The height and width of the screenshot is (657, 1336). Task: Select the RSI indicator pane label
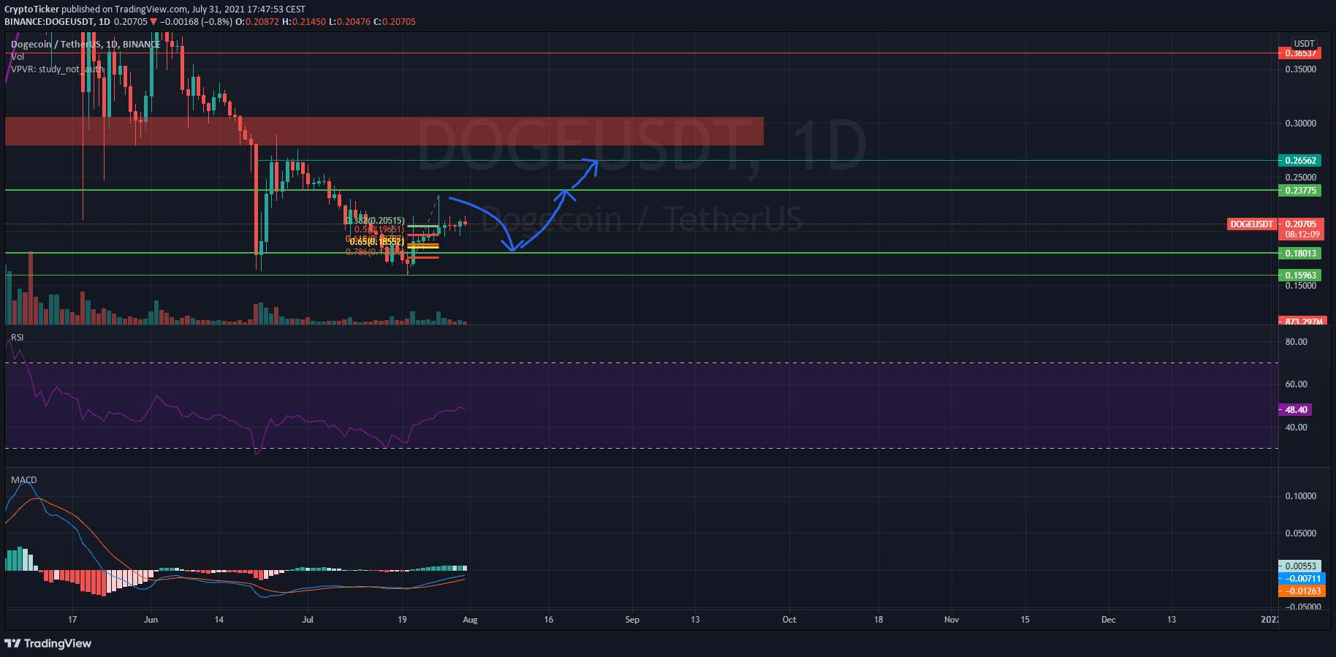click(18, 338)
